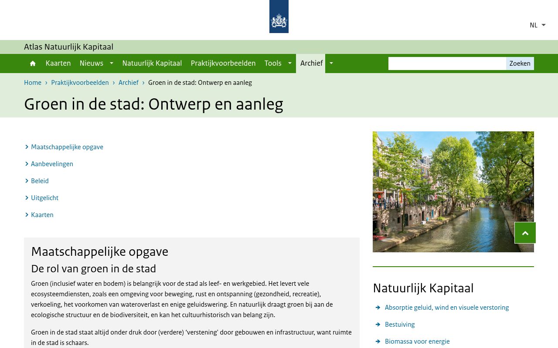Expand the Nieuws submenu arrow
This screenshot has width=558, height=348.
point(112,64)
